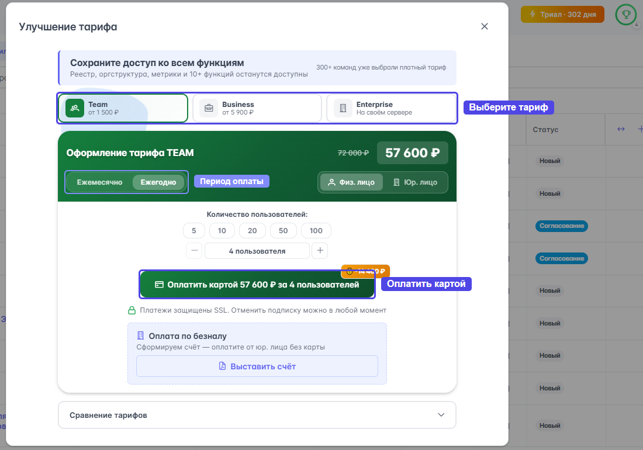
Task: Click the Team plan people icon
Action: (75, 108)
